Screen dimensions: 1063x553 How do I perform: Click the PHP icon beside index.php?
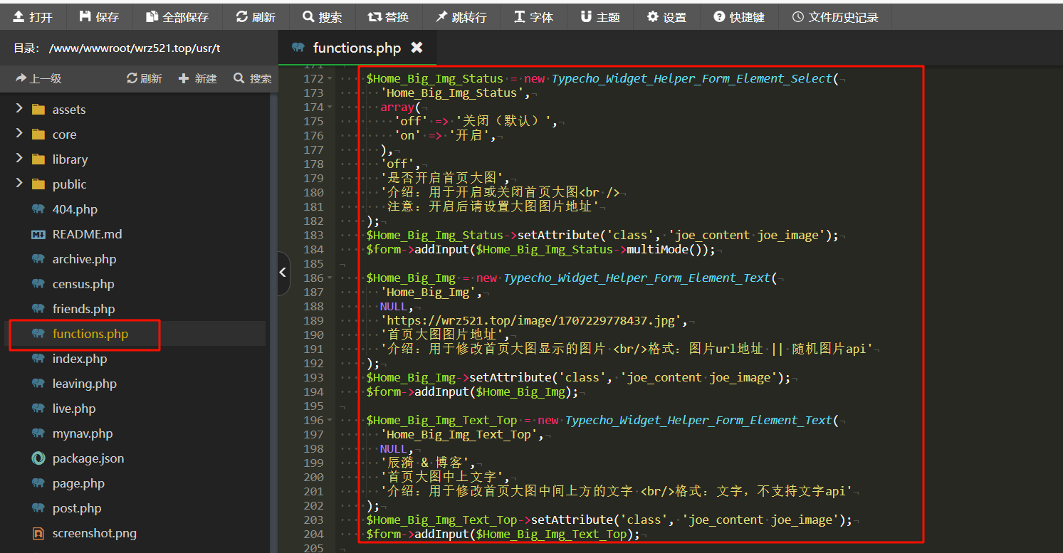tap(38, 359)
